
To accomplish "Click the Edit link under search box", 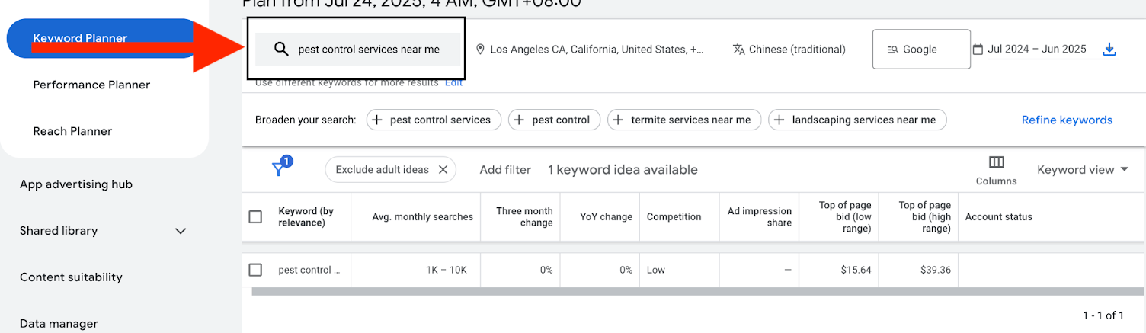I will coord(453,82).
